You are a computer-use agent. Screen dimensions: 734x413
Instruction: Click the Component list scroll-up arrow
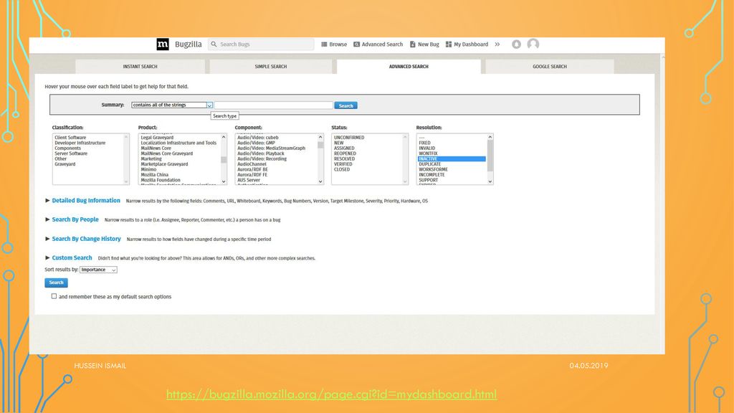[x=320, y=137]
